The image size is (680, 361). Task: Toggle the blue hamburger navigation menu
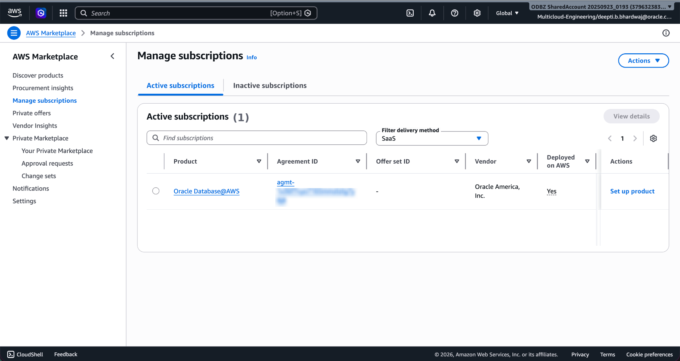click(x=14, y=33)
